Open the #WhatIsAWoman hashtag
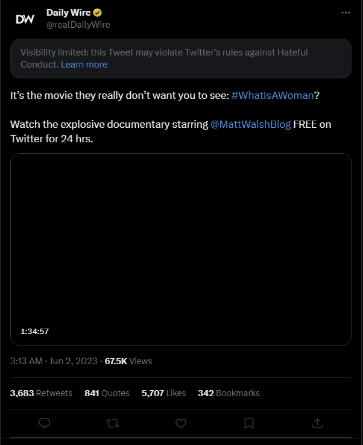The height and width of the screenshot is (445, 363). pos(273,95)
